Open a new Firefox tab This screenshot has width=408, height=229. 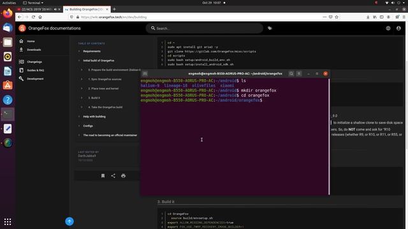point(114,10)
